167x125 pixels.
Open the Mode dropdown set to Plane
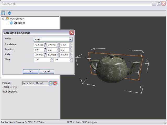70,39
